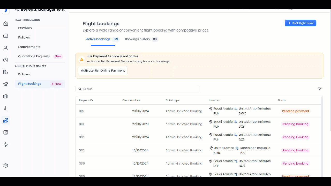331x186 pixels.
Task: Click Activate Jisr Online Payment button
Action: (103, 71)
